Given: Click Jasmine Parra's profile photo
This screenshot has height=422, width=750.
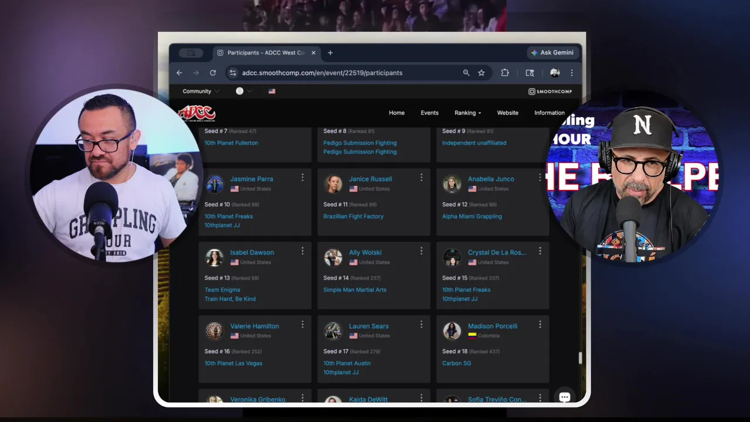Looking at the screenshot, I should pyautogui.click(x=214, y=184).
